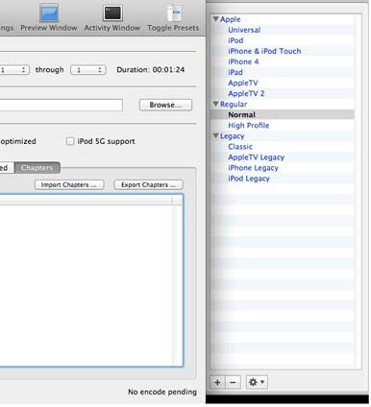Click the Regular group label

coord(234,105)
